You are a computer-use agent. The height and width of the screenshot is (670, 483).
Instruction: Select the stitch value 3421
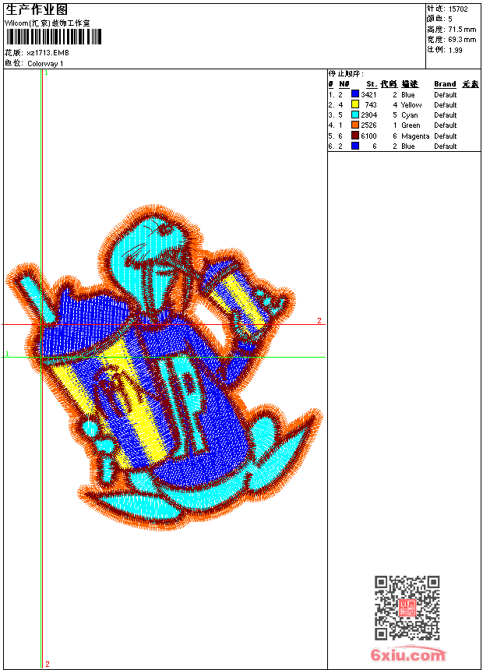(x=368, y=95)
